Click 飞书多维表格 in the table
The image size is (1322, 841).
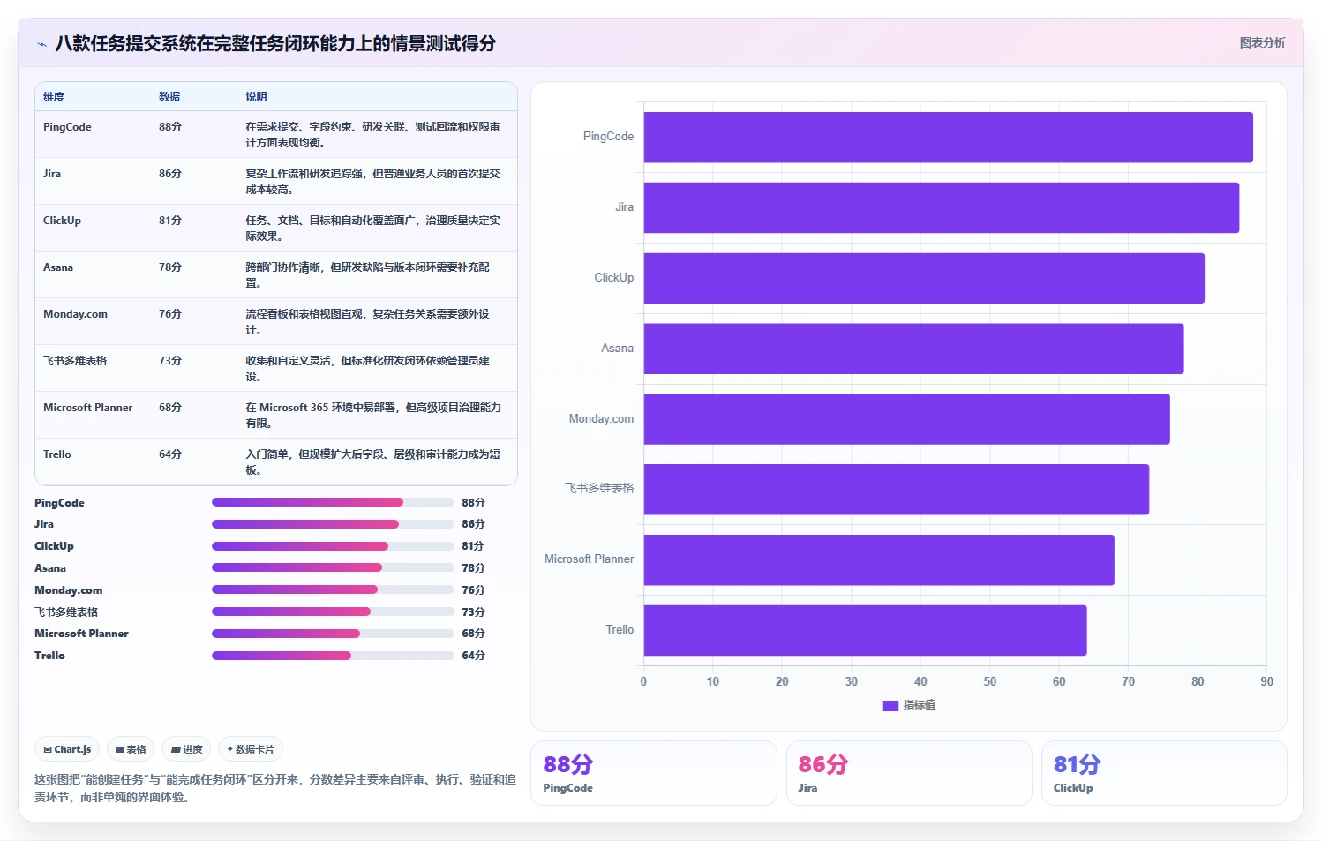coord(75,361)
